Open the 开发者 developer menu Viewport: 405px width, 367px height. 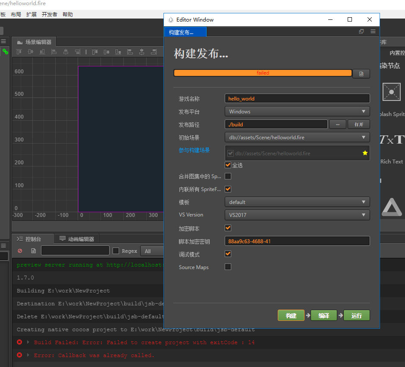coord(49,15)
